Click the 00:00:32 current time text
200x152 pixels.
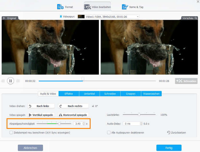30,81
